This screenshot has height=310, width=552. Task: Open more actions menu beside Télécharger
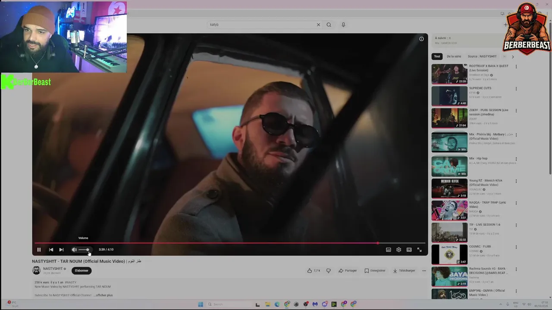pos(424,271)
